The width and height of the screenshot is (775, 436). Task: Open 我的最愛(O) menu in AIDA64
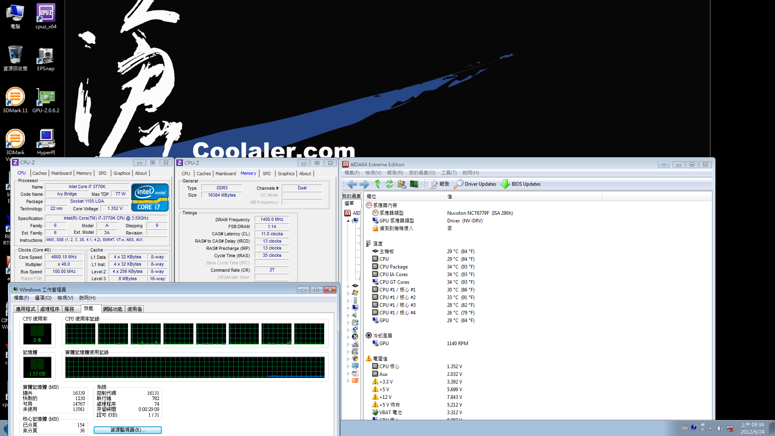click(422, 173)
